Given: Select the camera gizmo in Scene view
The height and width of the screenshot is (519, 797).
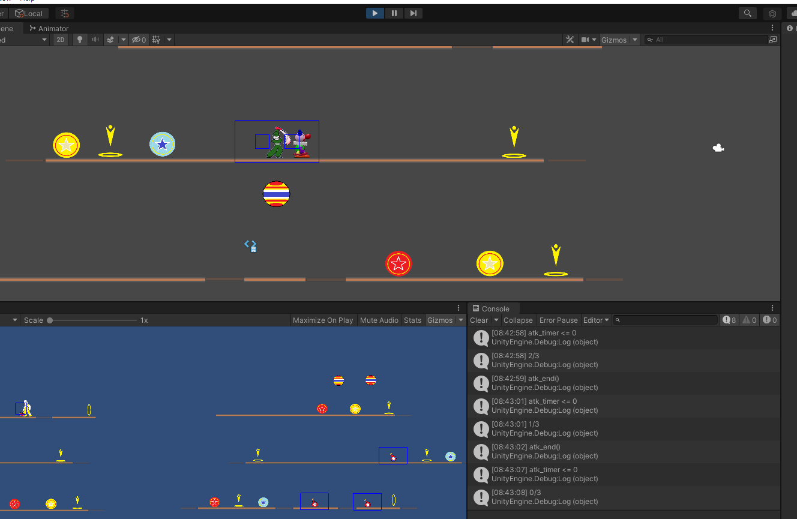Looking at the screenshot, I should (718, 148).
